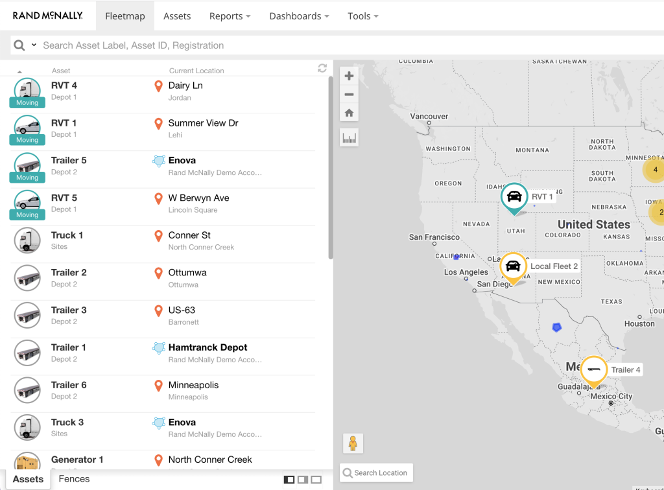Click the asset list scrollbar
Image resolution: width=664 pixels, height=490 pixels.
pyautogui.click(x=331, y=168)
